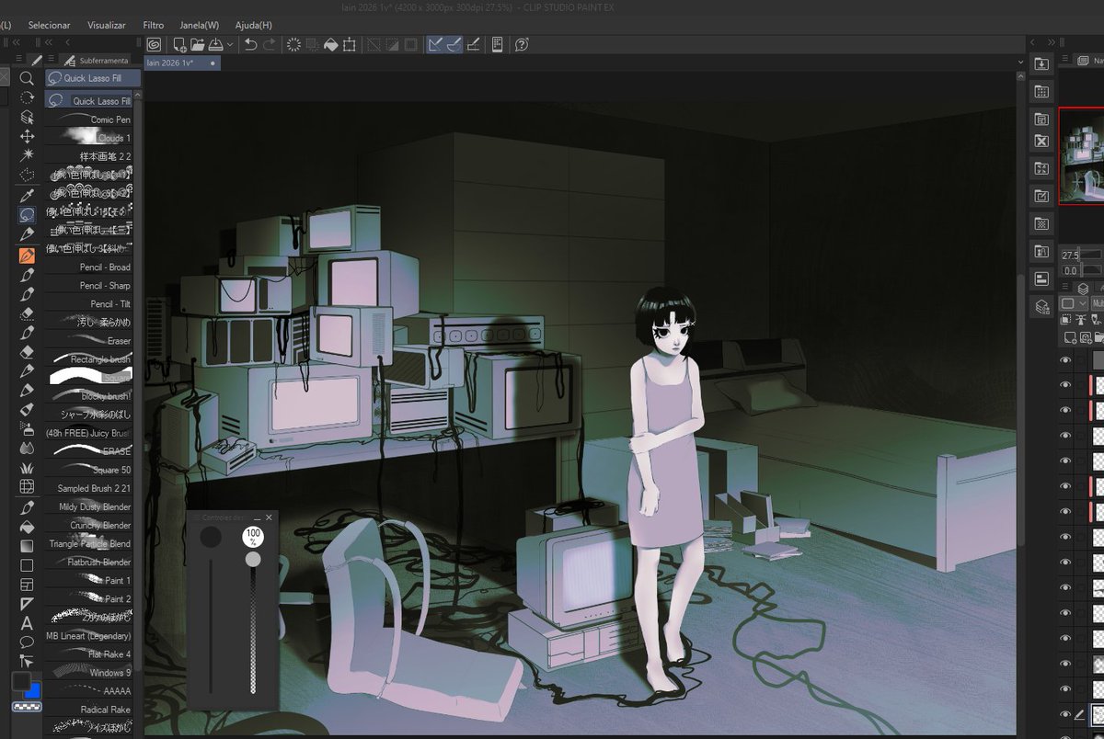1104x739 pixels.
Task: Undo the last action
Action: (250, 44)
